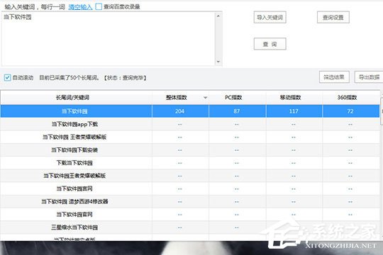This screenshot has height=255, width=383.
Task: Click the 筛选结果 button
Action: 334,77
